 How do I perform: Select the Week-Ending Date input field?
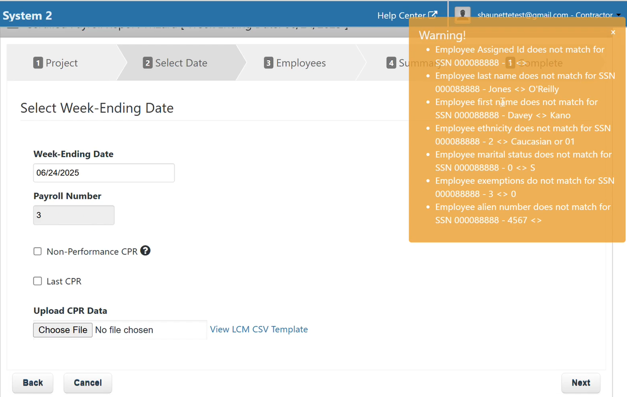(x=103, y=172)
